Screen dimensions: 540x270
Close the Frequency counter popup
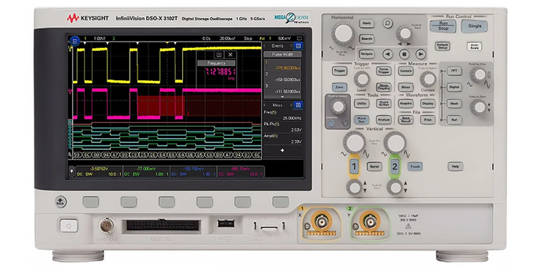pos(230,55)
